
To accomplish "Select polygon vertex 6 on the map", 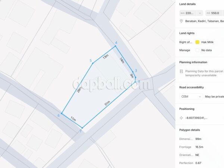I will (62, 113).
